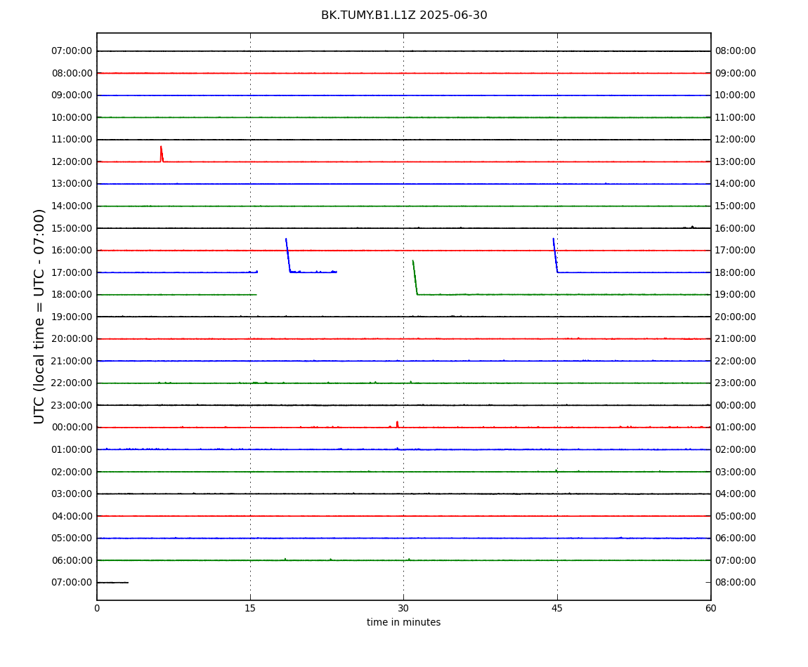Click left-axis time label 19:00:00
This screenshot has height=667, width=808.
click(72, 317)
